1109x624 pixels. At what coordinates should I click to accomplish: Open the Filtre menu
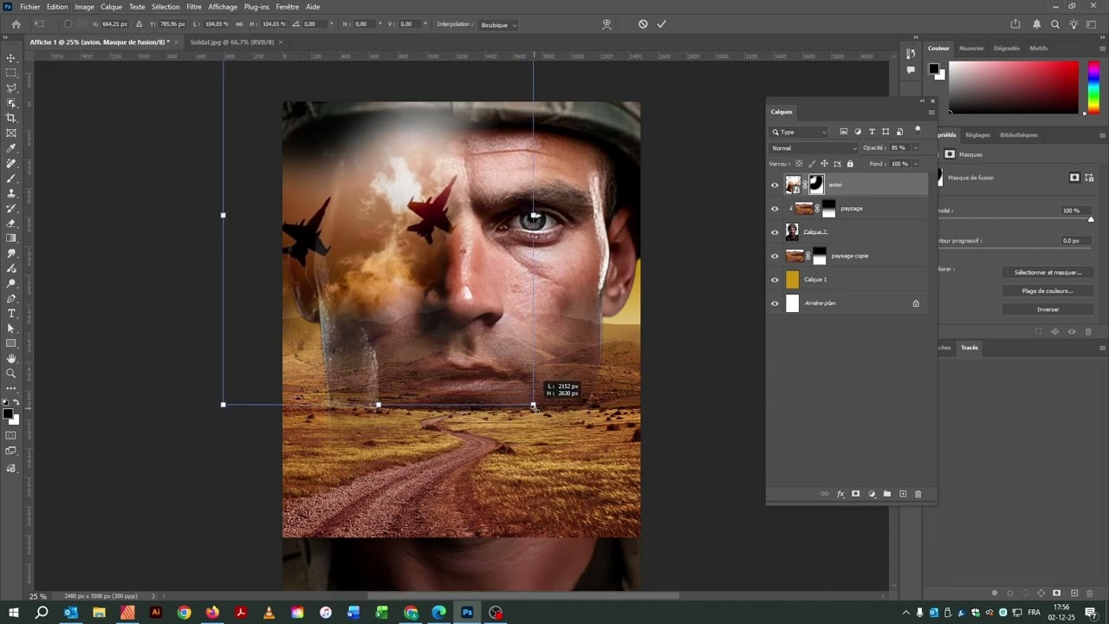pos(194,7)
